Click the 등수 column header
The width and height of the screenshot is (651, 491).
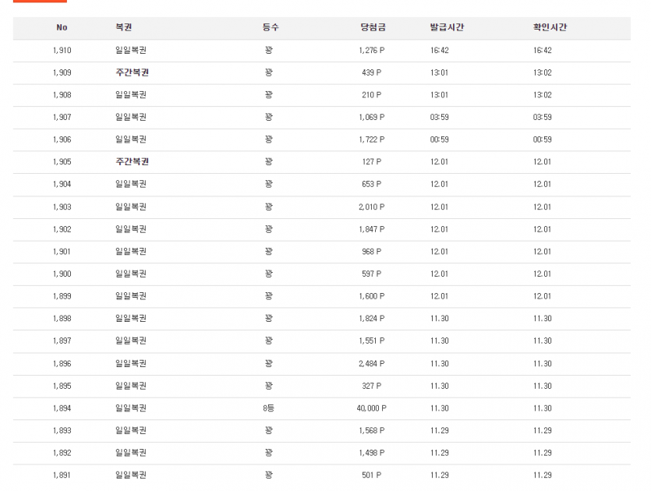pos(271,27)
